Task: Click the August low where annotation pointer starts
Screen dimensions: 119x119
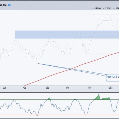Action: click(x=38, y=63)
